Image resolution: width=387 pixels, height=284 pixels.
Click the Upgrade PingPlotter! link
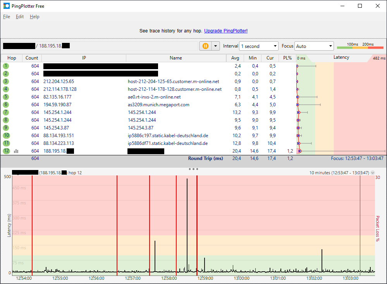[x=225, y=31]
